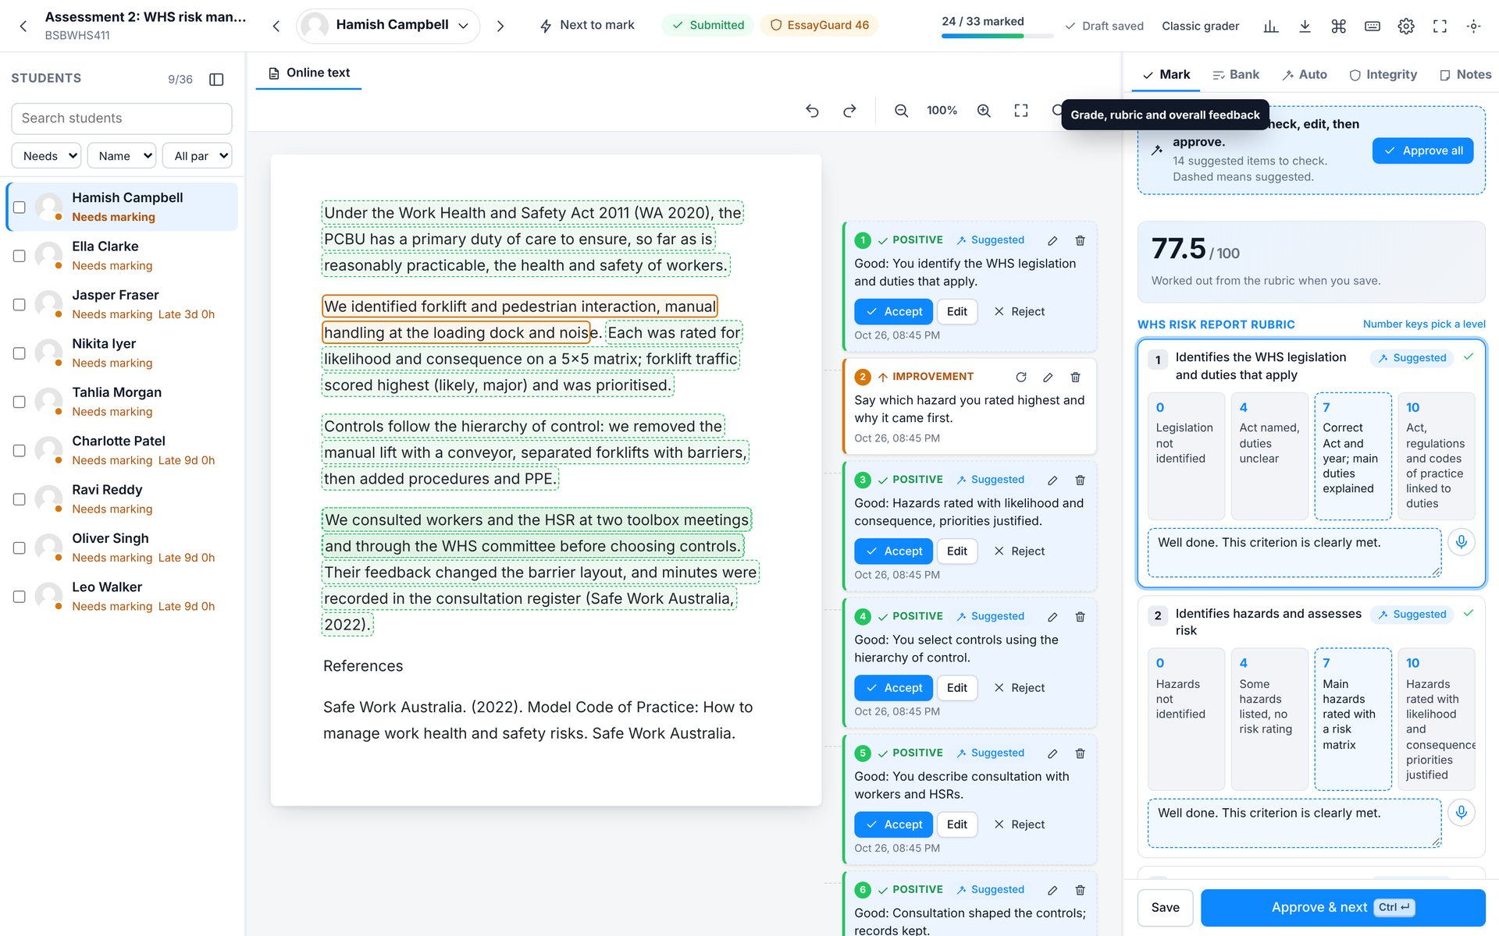Switch to Classic grader
Viewport: 1499px width, 936px height.
coord(1200,26)
